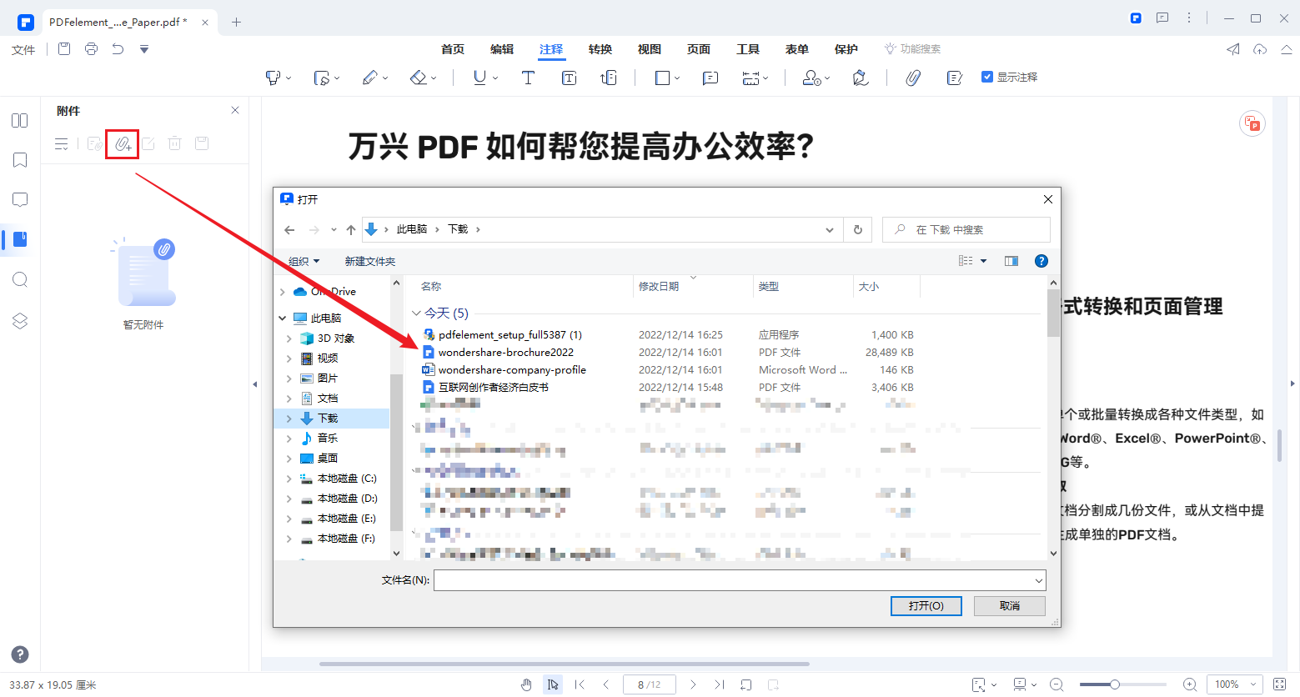This screenshot has width=1300, height=697.
Task: Click the signature stamp icon on toolbar
Action: click(861, 77)
